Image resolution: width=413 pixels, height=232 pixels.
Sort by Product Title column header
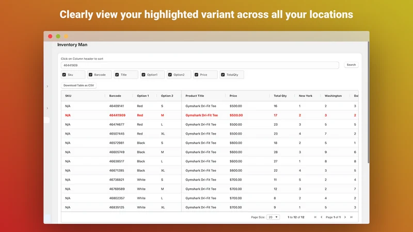(x=195, y=96)
